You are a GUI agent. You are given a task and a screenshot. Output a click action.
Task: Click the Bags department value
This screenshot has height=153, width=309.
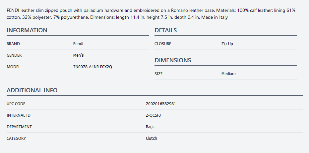click(150, 127)
